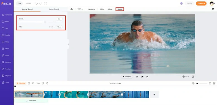Click transition handle between scenes 01 and 02
Image resolution: width=217 pixels, height=105 pixels.
click(44, 94)
